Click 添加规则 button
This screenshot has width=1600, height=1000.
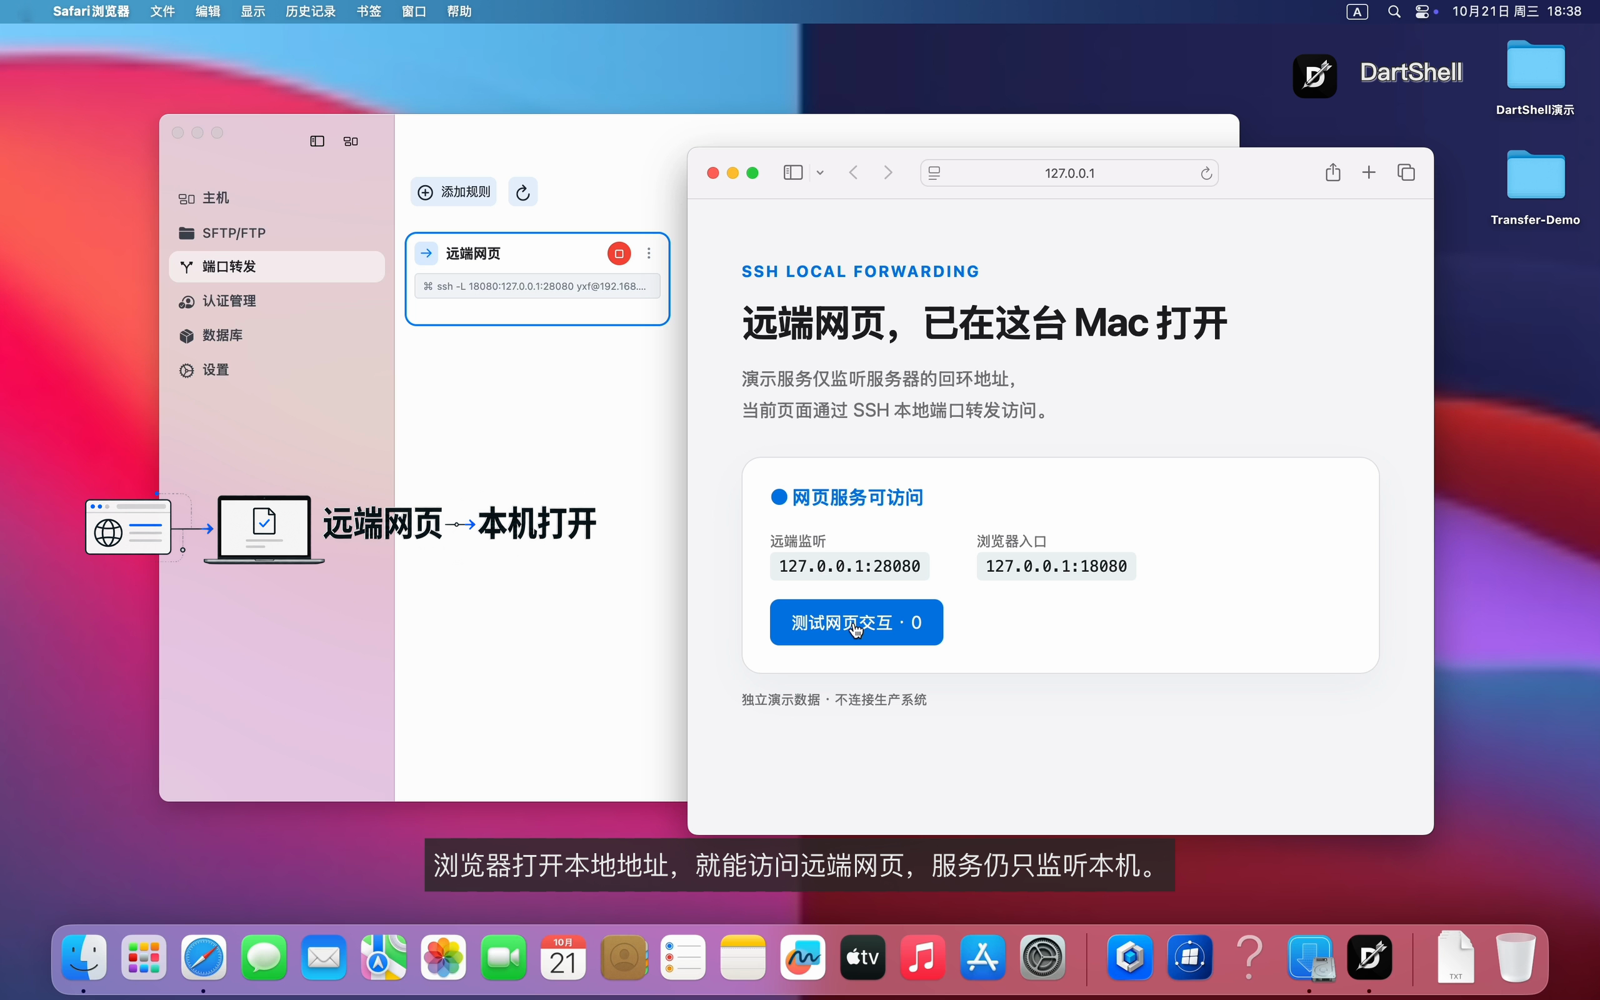(x=454, y=192)
